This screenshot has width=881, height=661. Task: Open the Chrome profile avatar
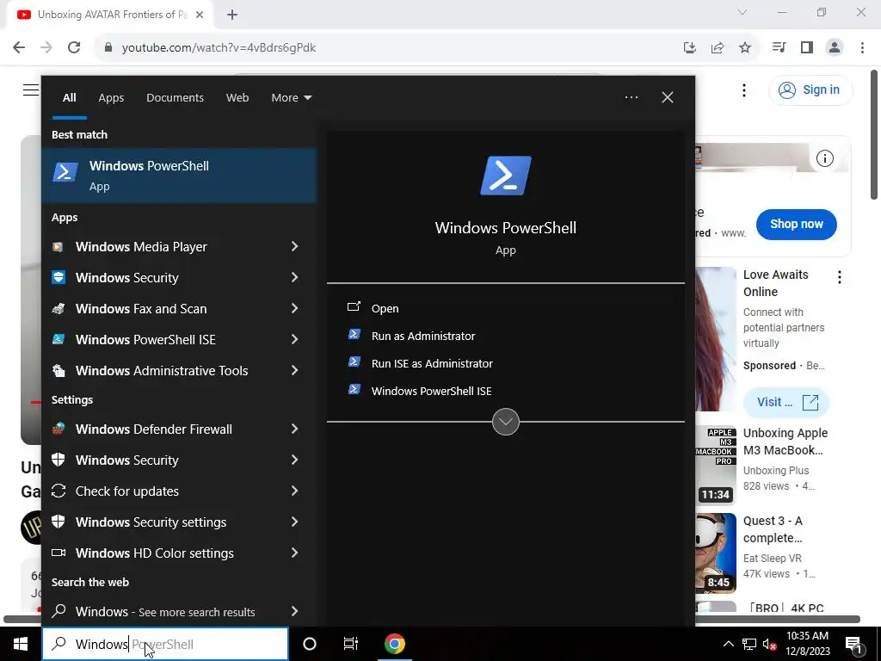[x=835, y=48]
